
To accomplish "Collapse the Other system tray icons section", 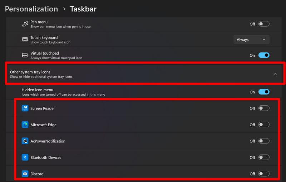I will (x=275, y=74).
